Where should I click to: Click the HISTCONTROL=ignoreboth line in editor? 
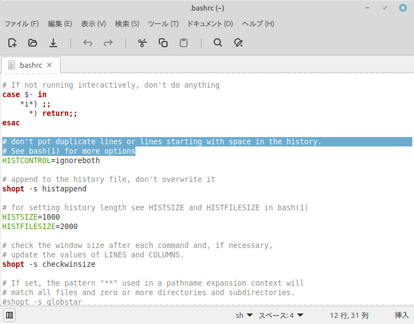(x=51, y=160)
